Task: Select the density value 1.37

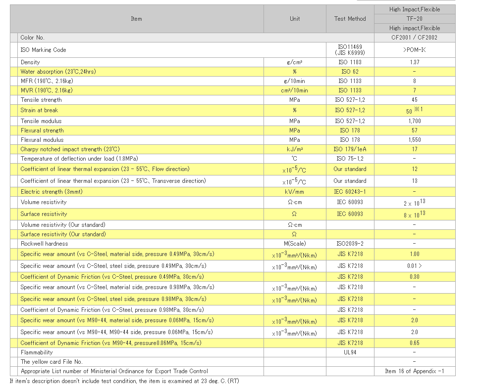Action: pyautogui.click(x=415, y=62)
